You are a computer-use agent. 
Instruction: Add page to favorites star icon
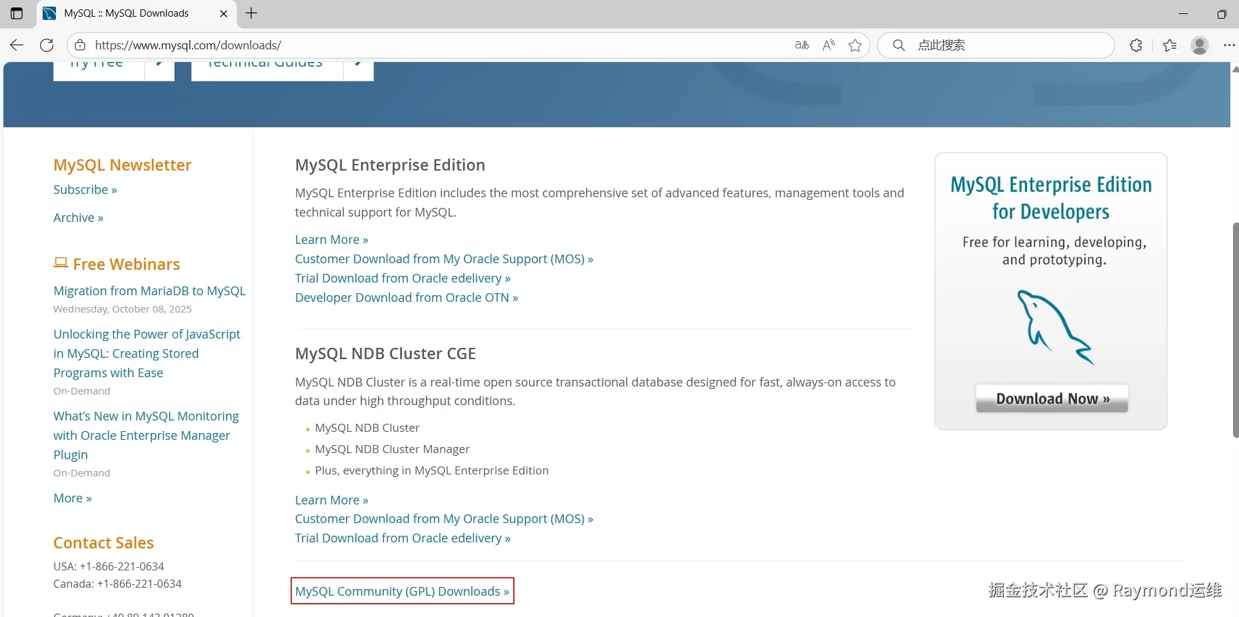click(x=855, y=45)
